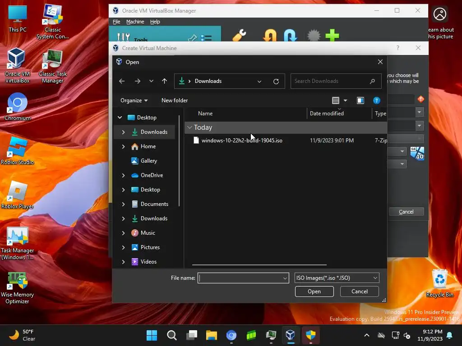
Task: Click VirtualBox New machine starburst icon
Action: point(314,35)
